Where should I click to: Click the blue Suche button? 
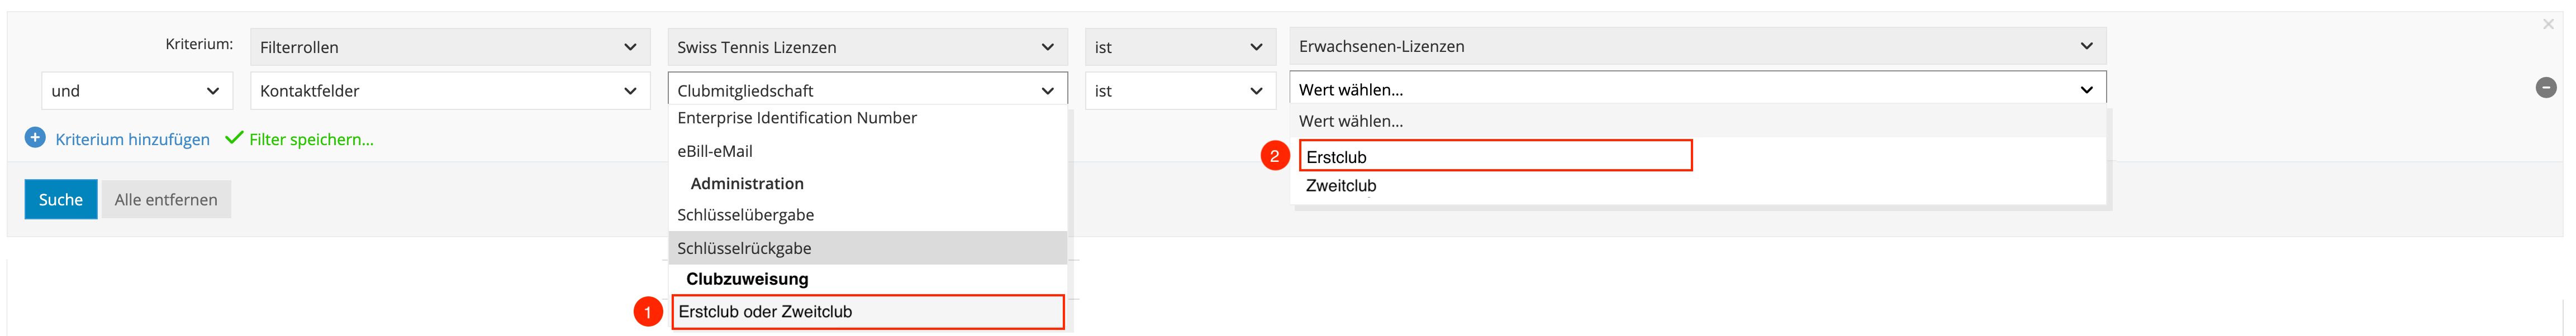point(61,200)
